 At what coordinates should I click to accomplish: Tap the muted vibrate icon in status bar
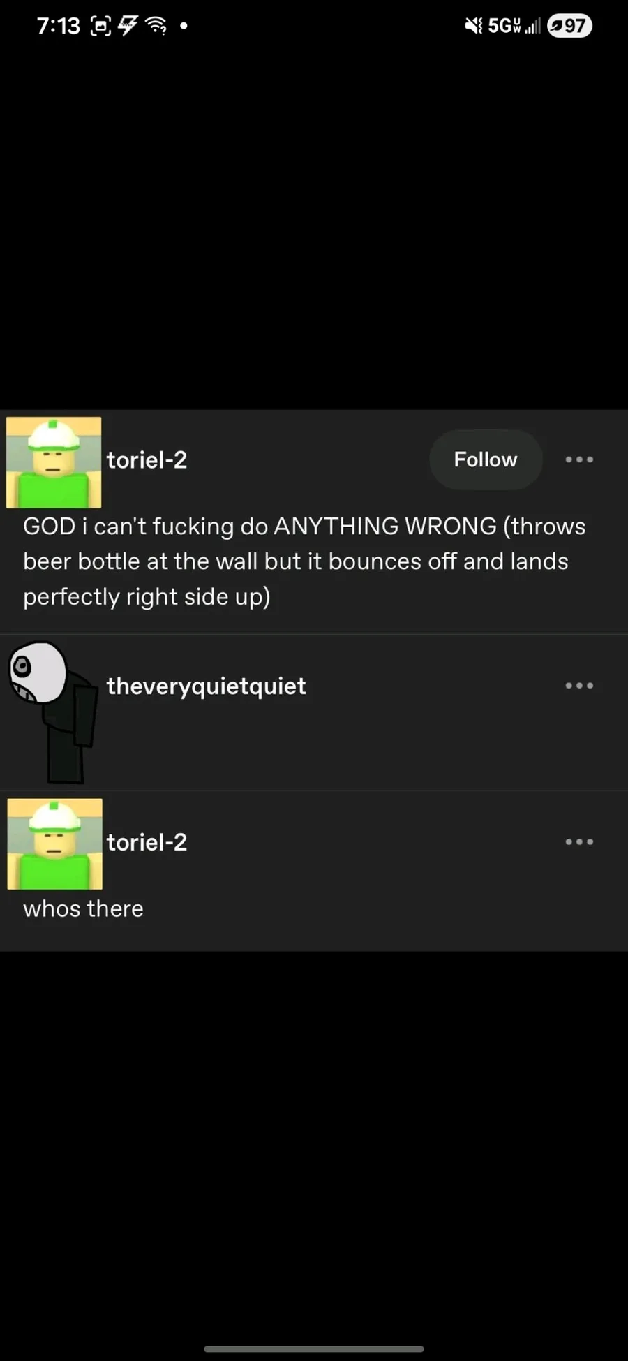473,26
